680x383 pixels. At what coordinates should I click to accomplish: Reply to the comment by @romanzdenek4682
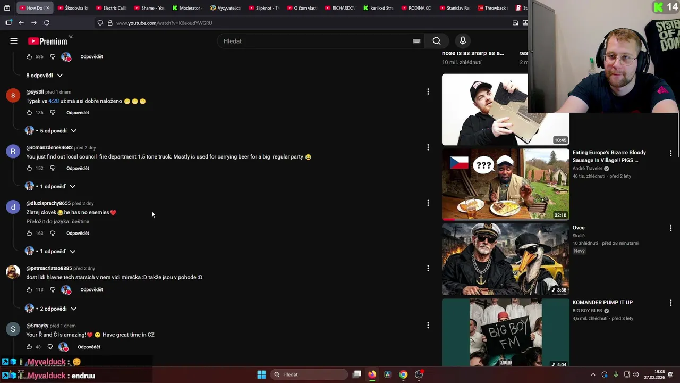(78, 168)
